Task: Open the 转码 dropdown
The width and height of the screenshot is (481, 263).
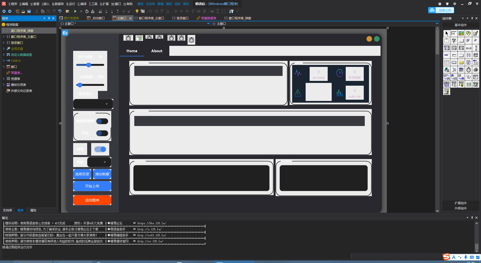Action: [x=105, y=162]
